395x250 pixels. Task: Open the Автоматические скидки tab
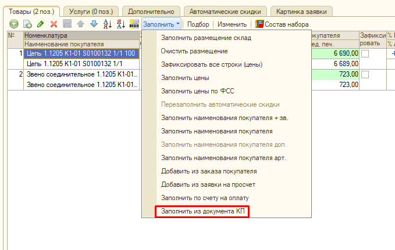[x=225, y=12]
